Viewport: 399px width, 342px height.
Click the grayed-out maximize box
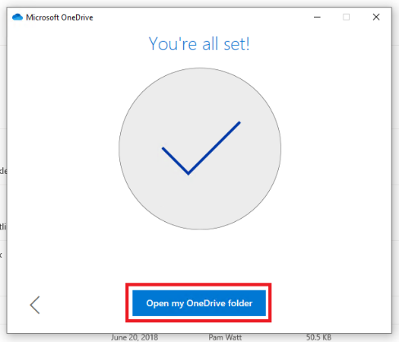(x=347, y=17)
